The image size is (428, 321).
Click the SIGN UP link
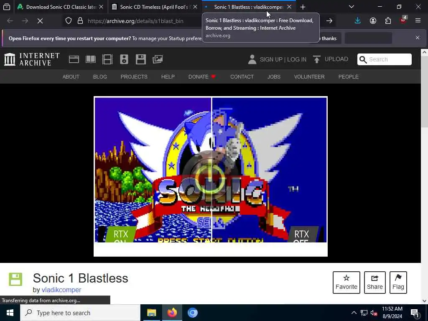[x=271, y=59]
